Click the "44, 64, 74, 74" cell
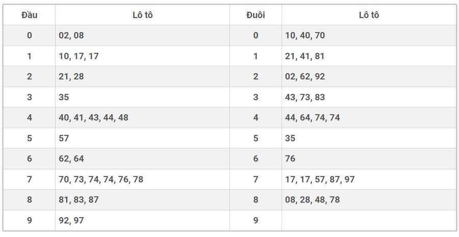459x237 pixels. [x=312, y=117]
